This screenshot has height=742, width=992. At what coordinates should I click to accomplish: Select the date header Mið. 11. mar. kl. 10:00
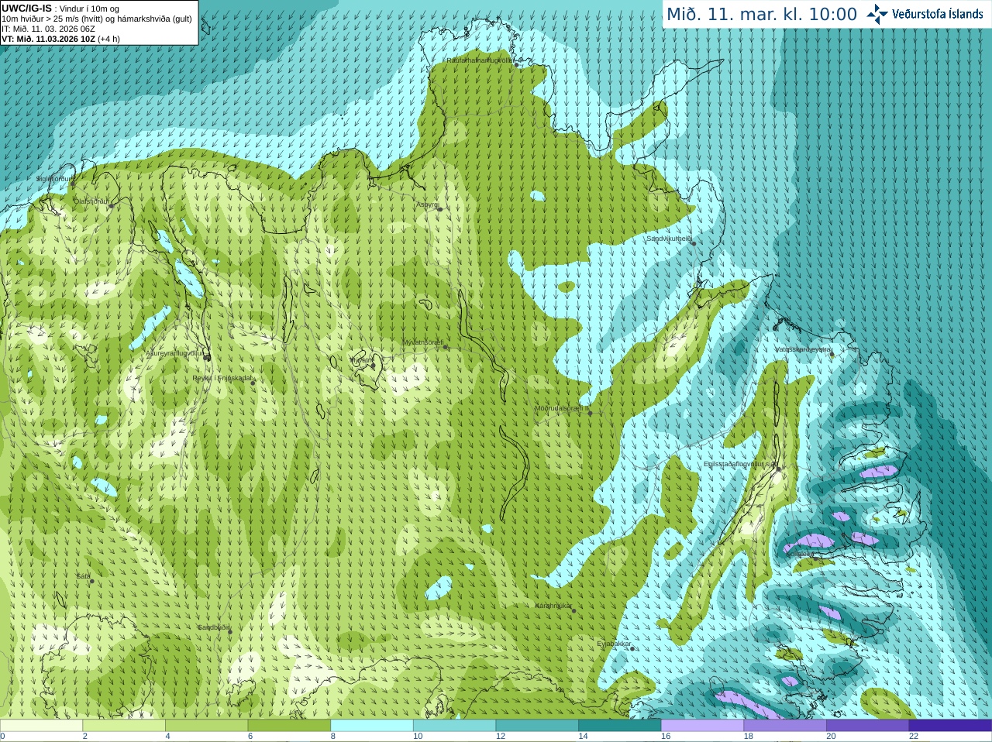[x=762, y=15]
